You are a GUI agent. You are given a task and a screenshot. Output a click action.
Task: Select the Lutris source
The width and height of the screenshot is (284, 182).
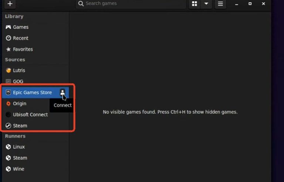click(x=35, y=70)
